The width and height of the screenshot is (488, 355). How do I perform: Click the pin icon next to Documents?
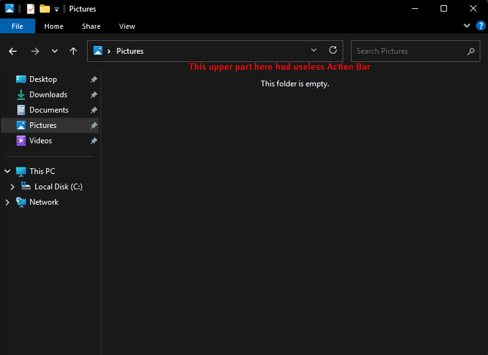pyautogui.click(x=94, y=110)
